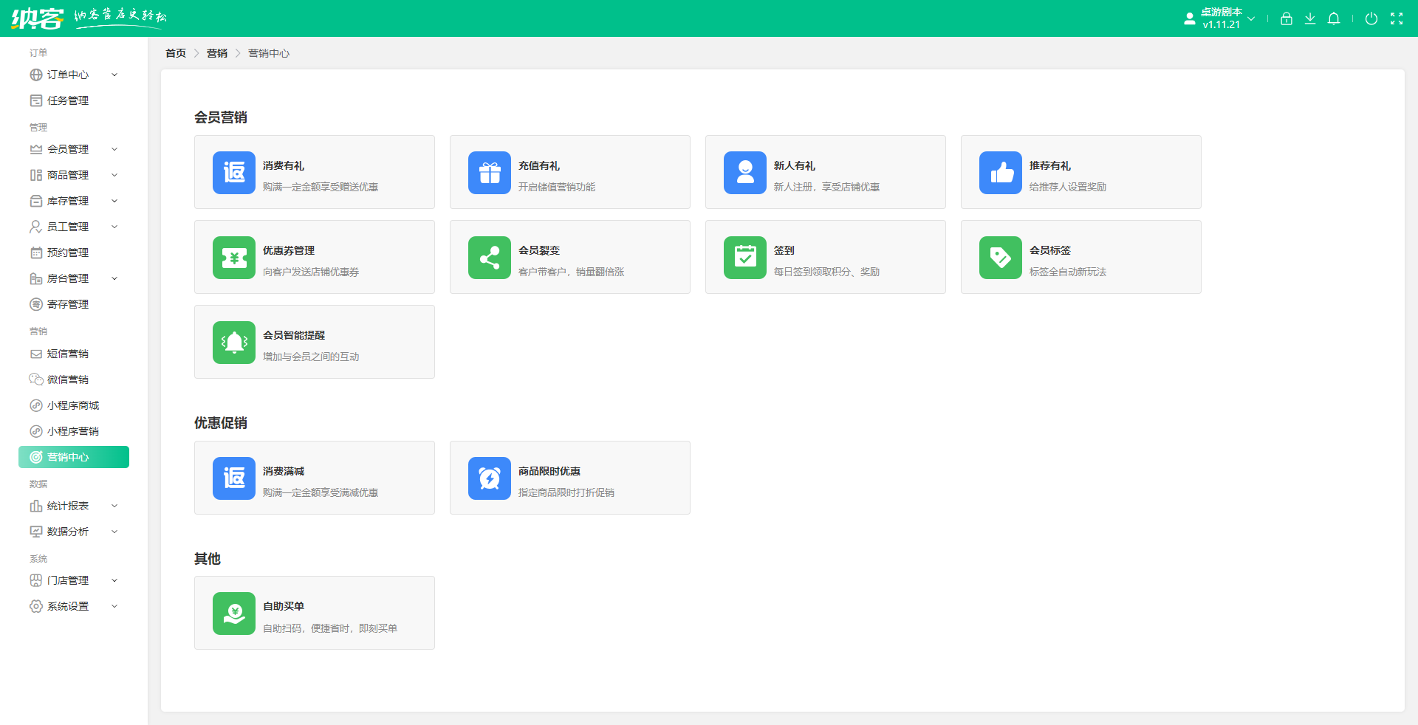
Task: Click the download icon in top bar
Action: [1309, 19]
